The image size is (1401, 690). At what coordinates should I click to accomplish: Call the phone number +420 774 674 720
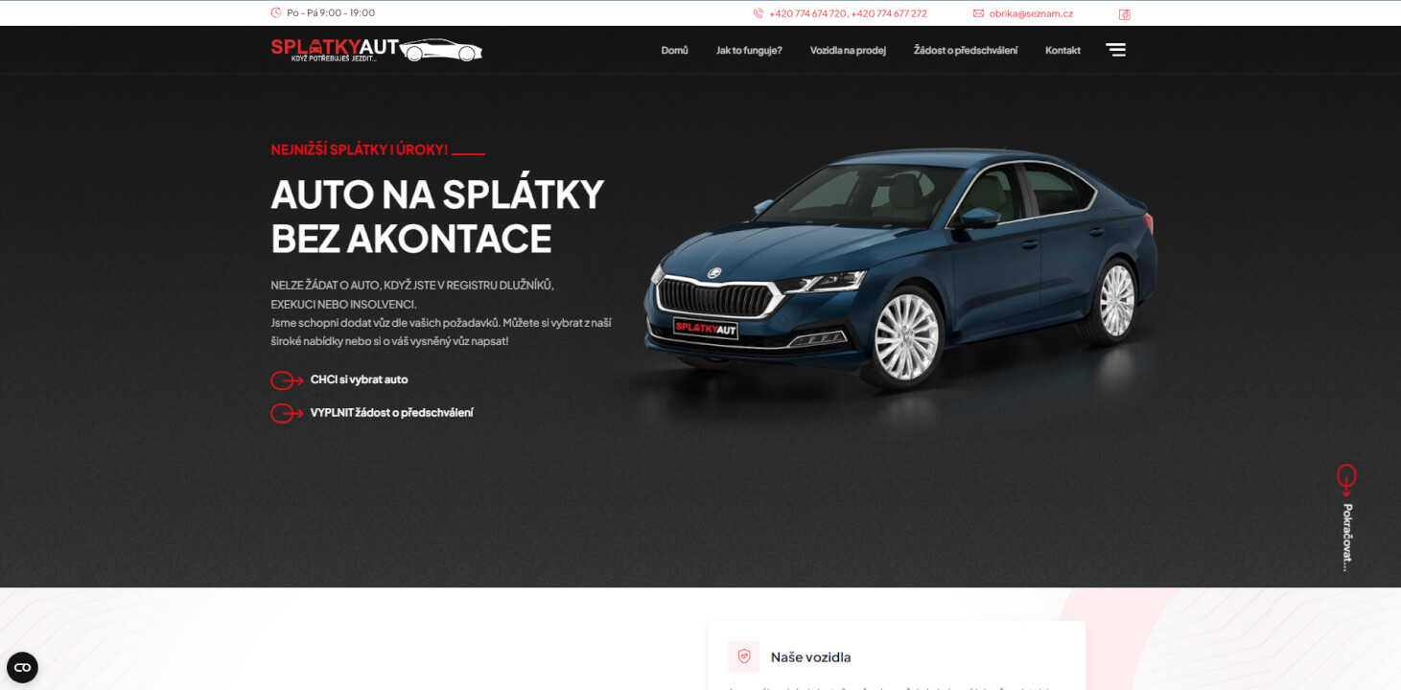(807, 13)
